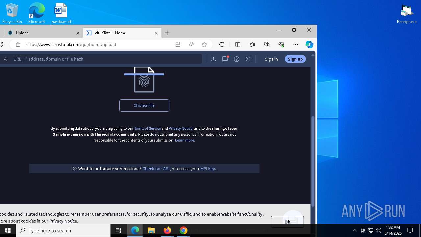
Task: Open the Windows Start menu
Action: click(8, 230)
